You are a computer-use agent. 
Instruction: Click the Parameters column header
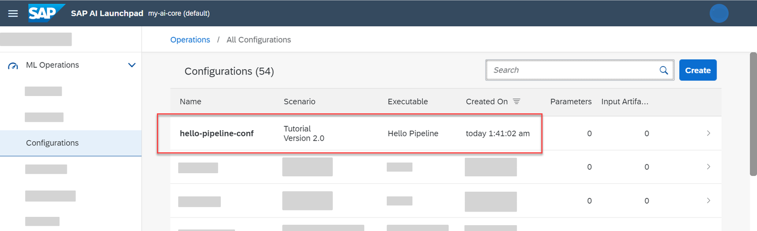pos(571,102)
